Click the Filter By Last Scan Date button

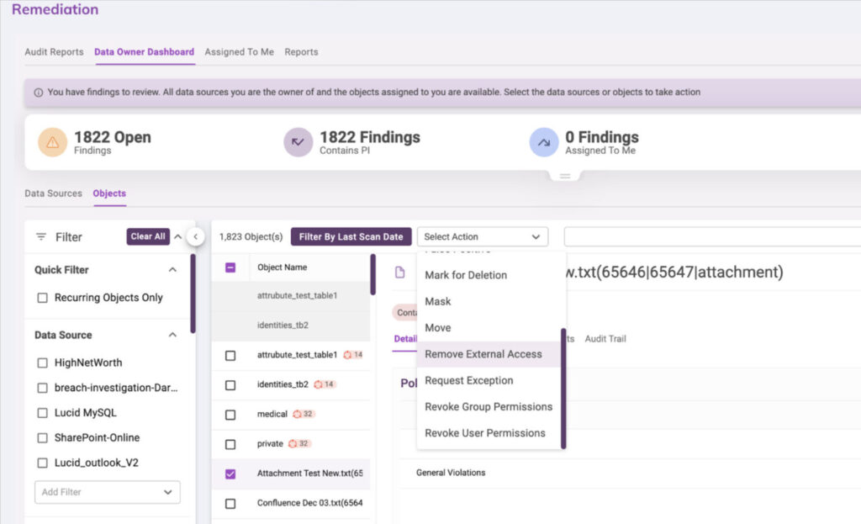click(x=351, y=236)
